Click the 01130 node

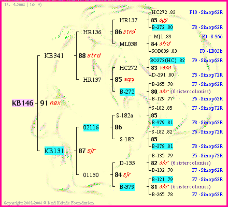click(x=91, y=175)
